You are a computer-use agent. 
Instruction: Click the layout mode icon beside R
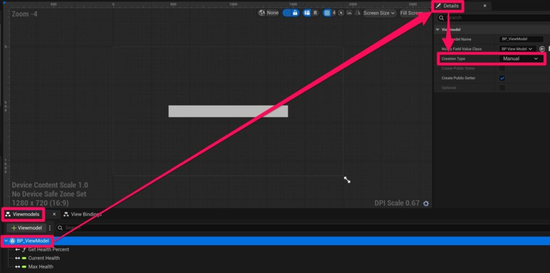pos(307,13)
